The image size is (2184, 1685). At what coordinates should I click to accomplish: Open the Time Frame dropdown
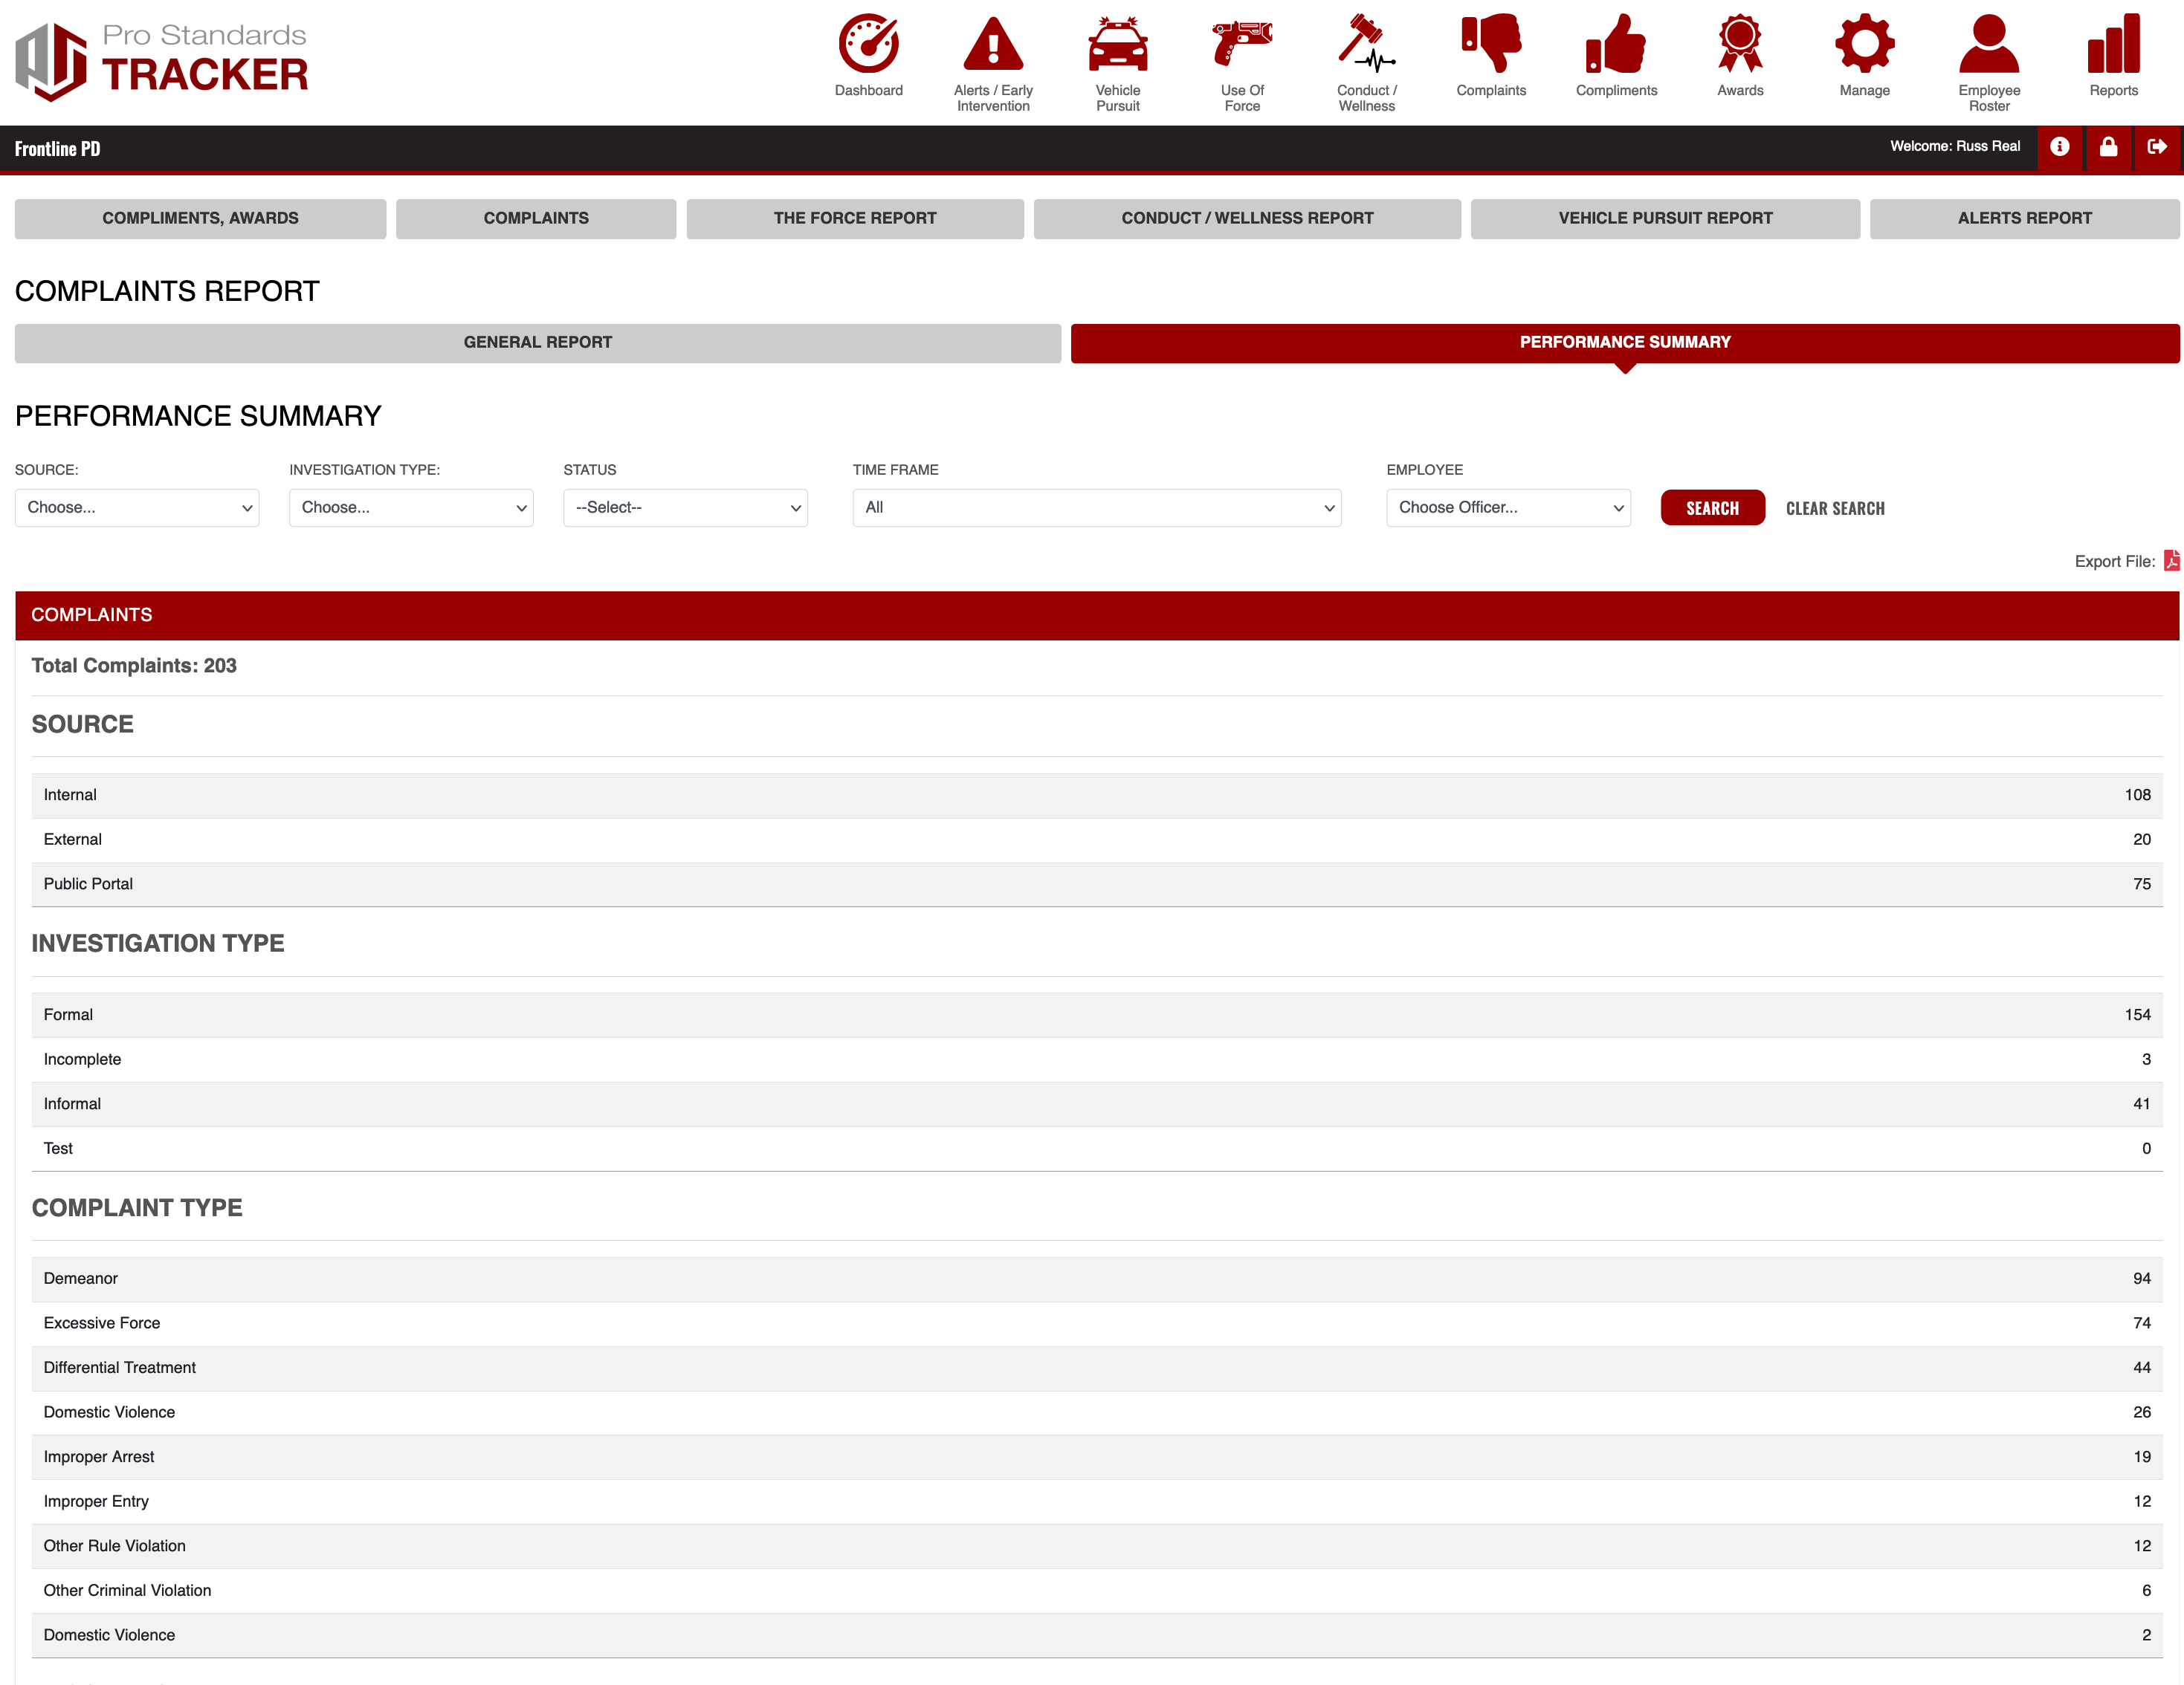click(1096, 507)
